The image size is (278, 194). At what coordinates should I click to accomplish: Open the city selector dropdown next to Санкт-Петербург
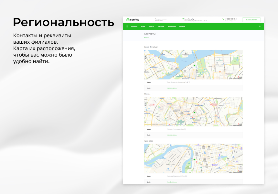coord(196,18)
